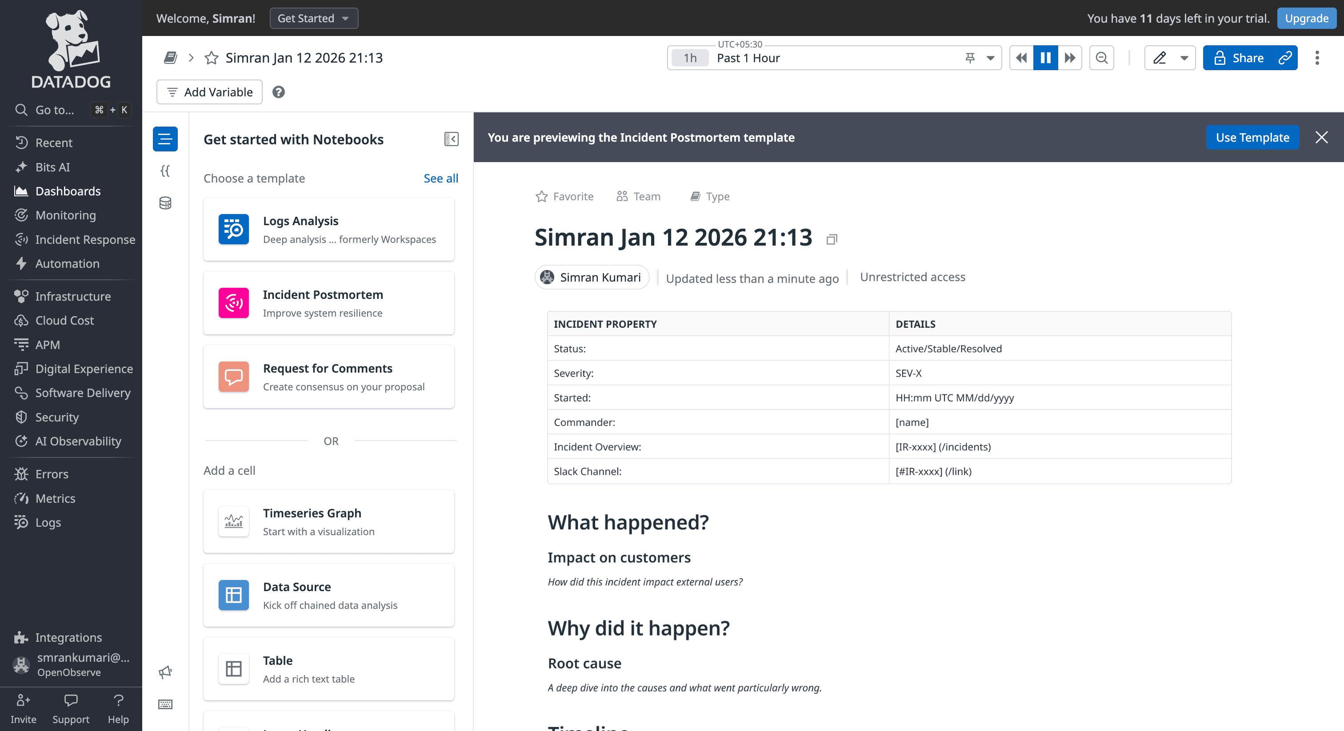This screenshot has width=1344, height=731.
Task: Pause live data with the pause button
Action: click(x=1045, y=58)
